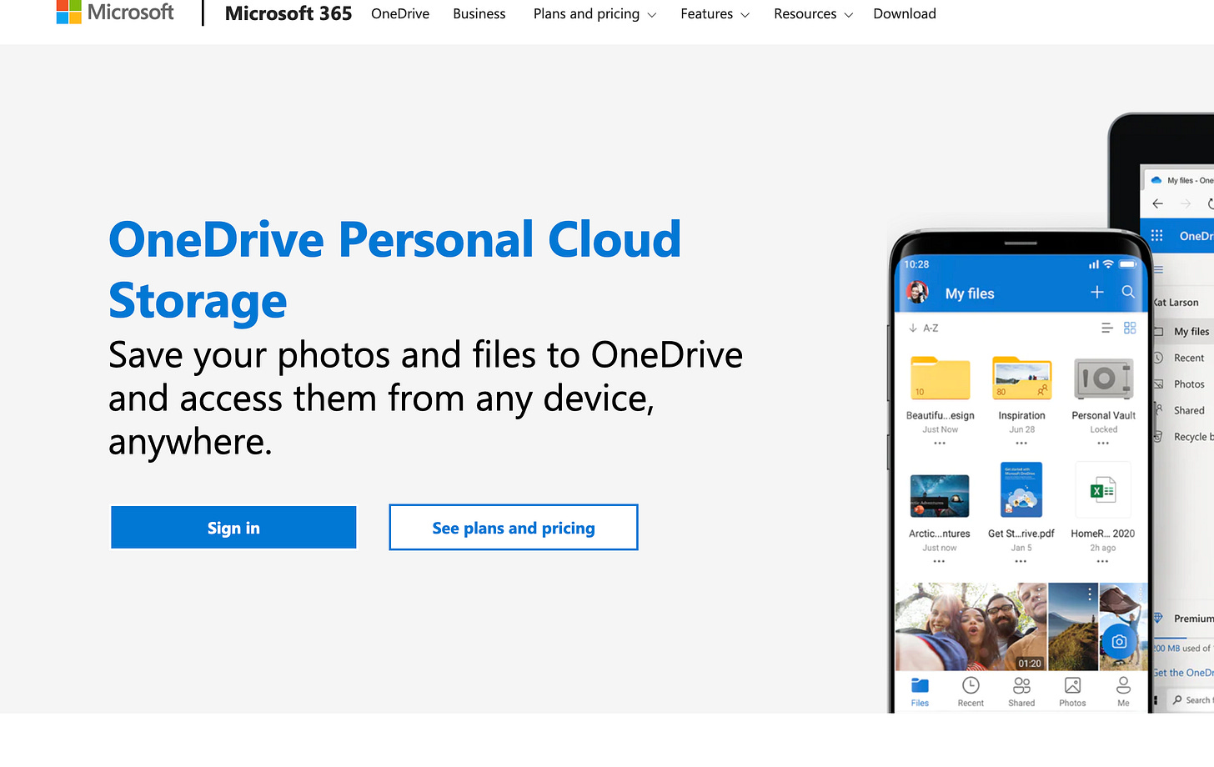The image size is (1214, 767).
Task: Click the Search box in tablet taskbar
Action: point(1191,699)
